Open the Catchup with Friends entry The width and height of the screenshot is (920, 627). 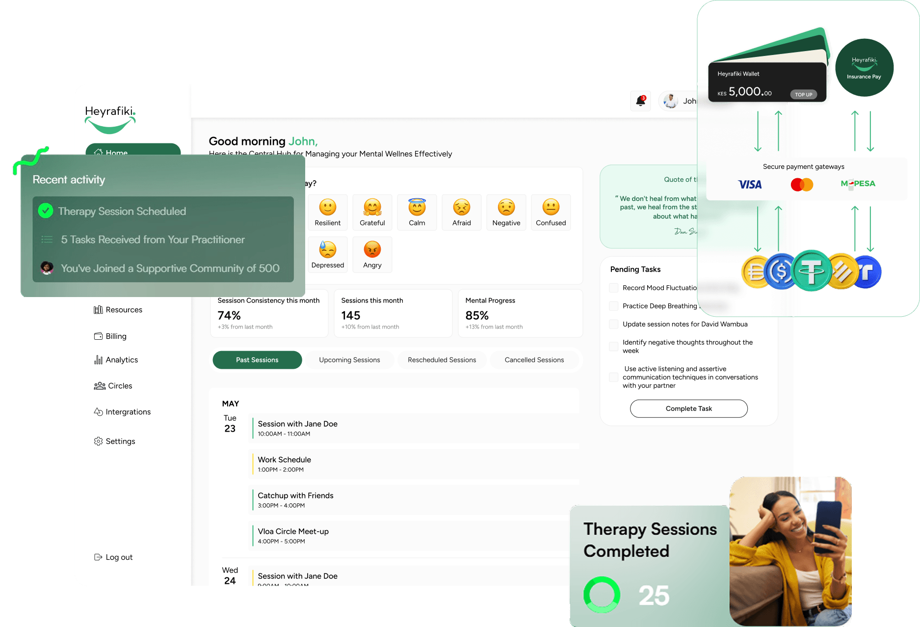pyautogui.click(x=415, y=500)
